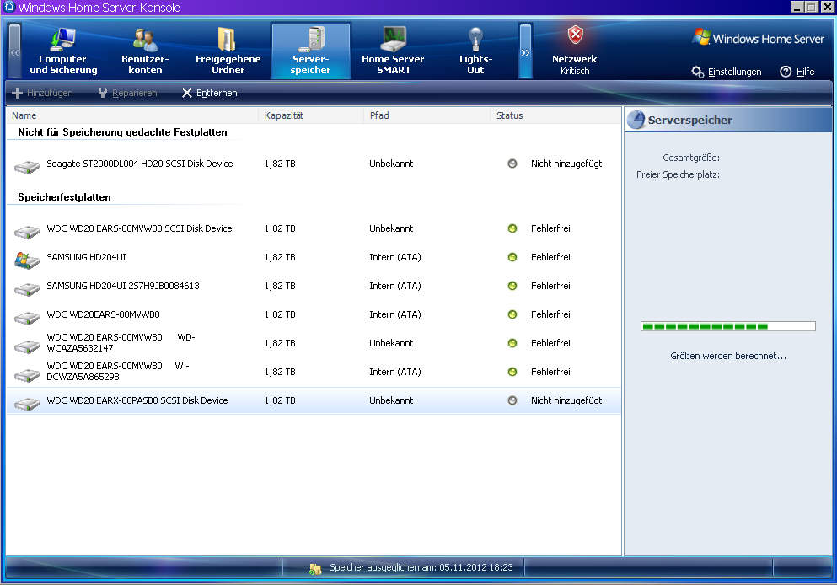Viewport: 837px width, 585px height.
Task: Select WDC WD20 EARS-00MVWB0 SCSI Disk Device
Action: [x=314, y=228]
